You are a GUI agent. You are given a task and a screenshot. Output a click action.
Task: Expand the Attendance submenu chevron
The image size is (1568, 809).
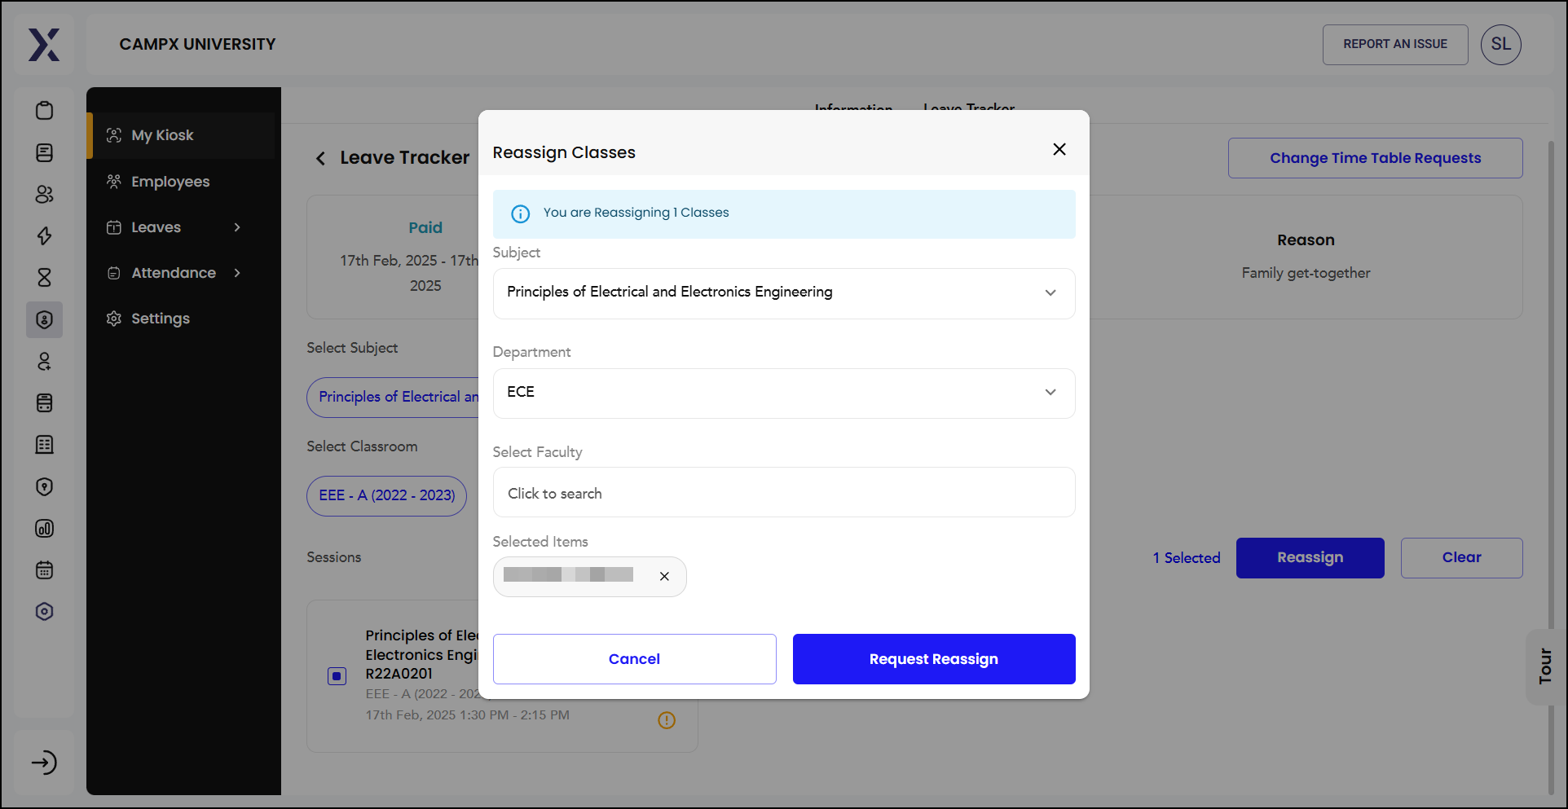(237, 273)
